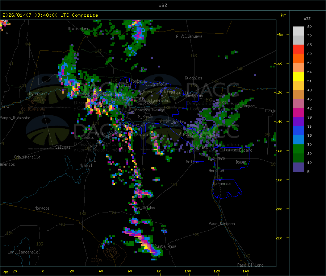Select the 'Guadales' place label
This screenshot has height=276, width=326.
click(x=193, y=78)
